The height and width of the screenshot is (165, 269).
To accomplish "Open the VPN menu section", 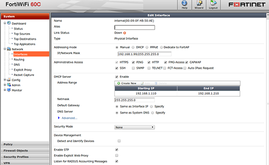I will pos(25,163).
